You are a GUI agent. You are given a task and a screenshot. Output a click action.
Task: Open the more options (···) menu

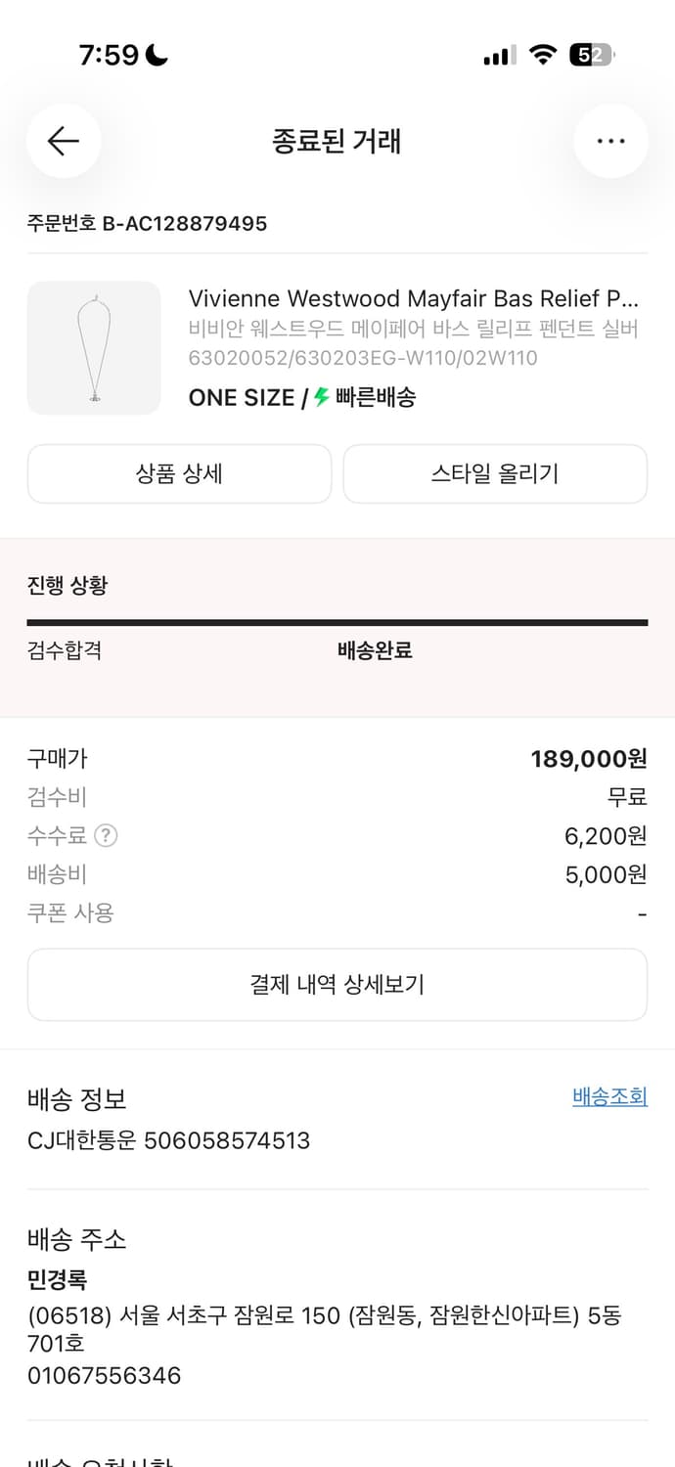pyautogui.click(x=610, y=141)
